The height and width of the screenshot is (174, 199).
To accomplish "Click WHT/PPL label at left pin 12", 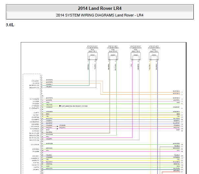I will coord(49,100).
